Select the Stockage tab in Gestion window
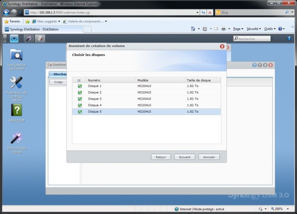The height and width of the screenshot is (214, 297). (58, 74)
